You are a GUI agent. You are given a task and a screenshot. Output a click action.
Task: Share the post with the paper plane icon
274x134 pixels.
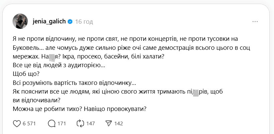(x=109, y=124)
